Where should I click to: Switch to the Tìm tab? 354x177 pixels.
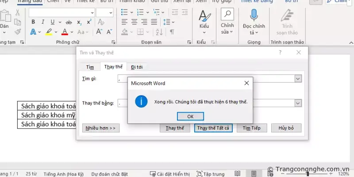[x=90, y=67]
